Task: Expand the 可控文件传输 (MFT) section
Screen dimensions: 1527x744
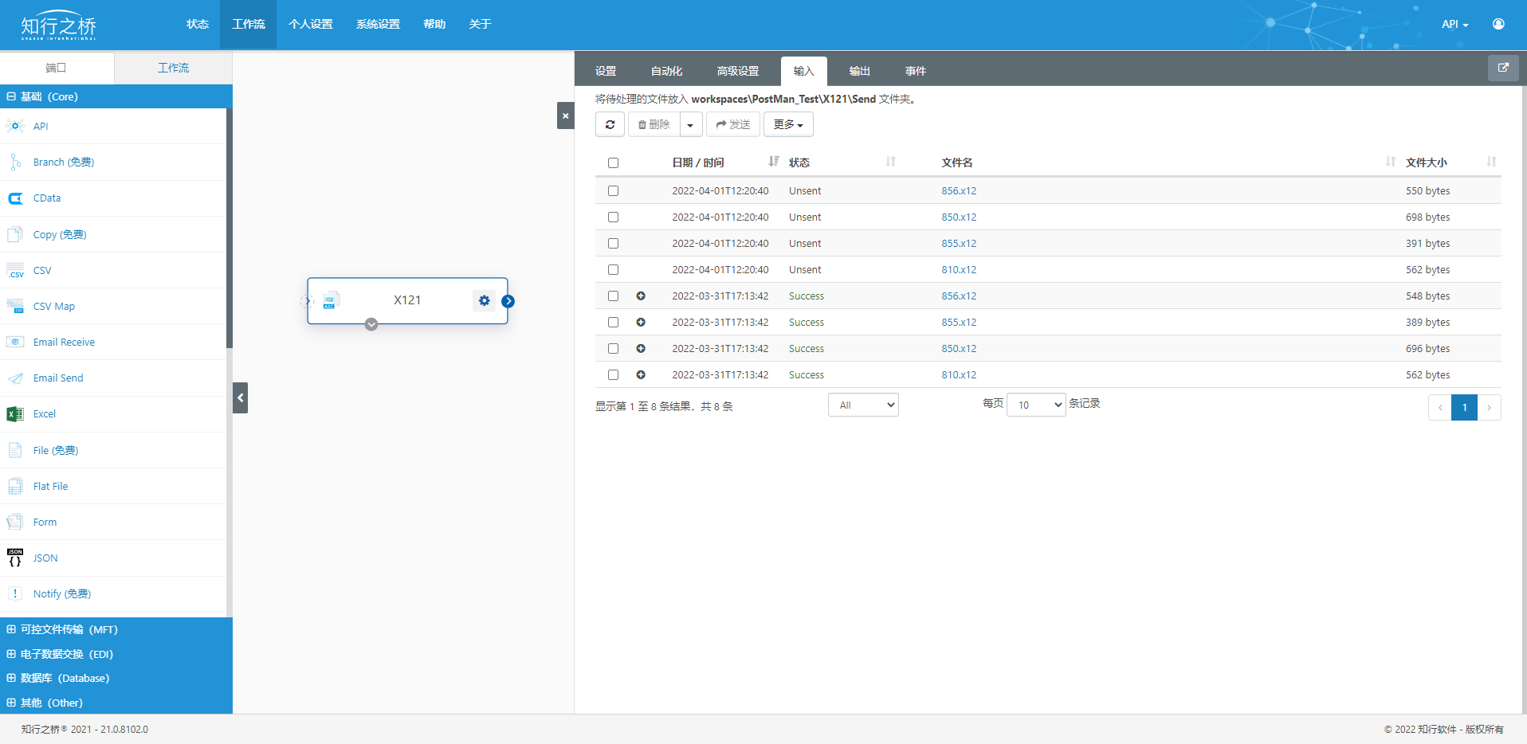Action: click(x=116, y=629)
